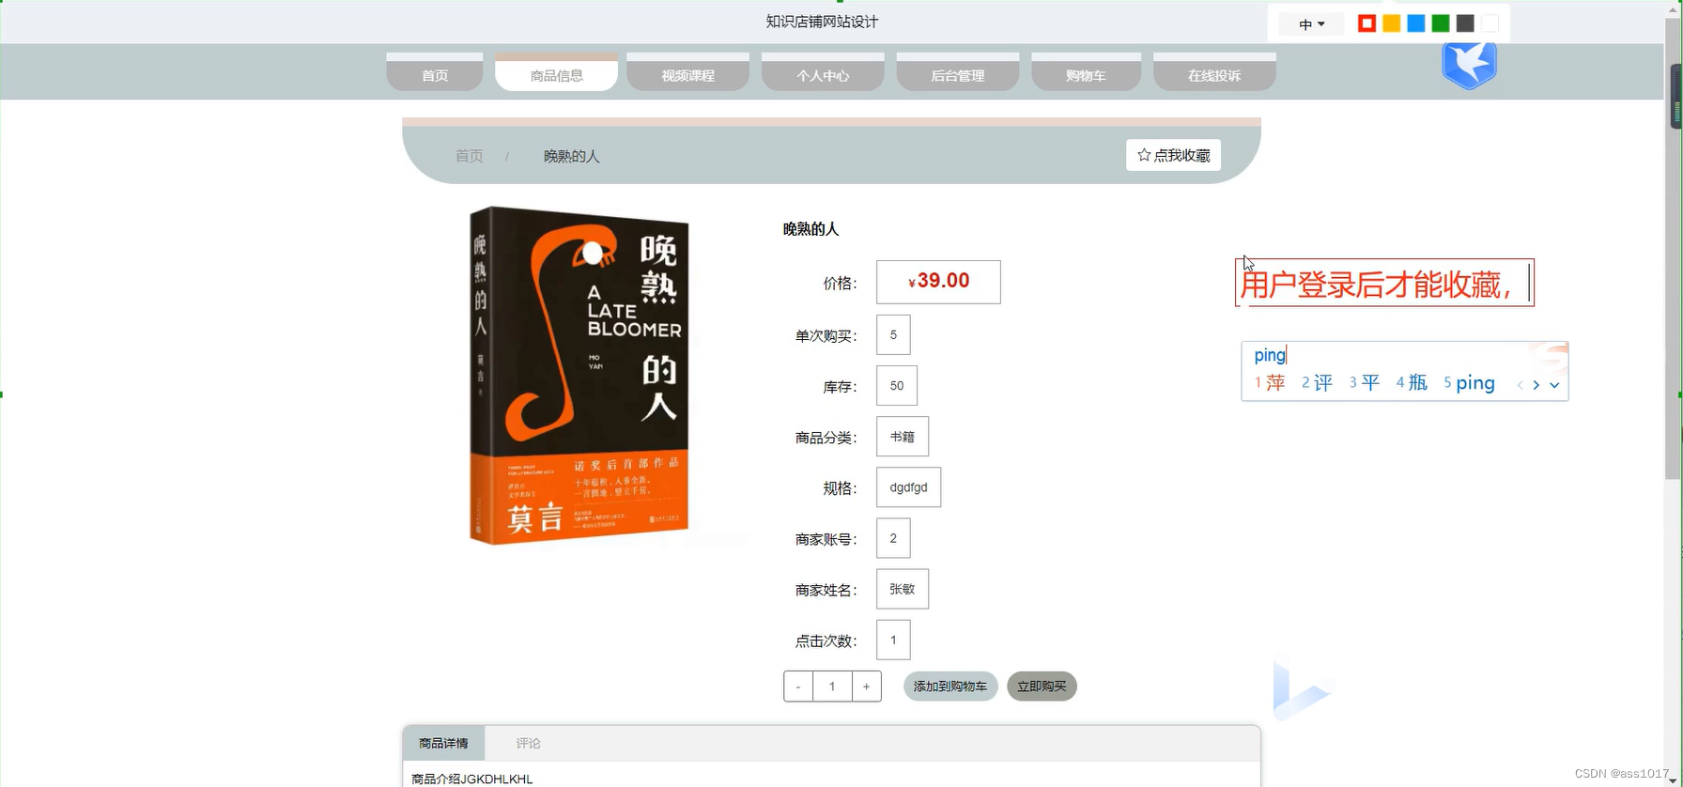This screenshot has width=1683, height=787.
Task: Pick the red rectangle annotation tool
Action: click(1366, 23)
